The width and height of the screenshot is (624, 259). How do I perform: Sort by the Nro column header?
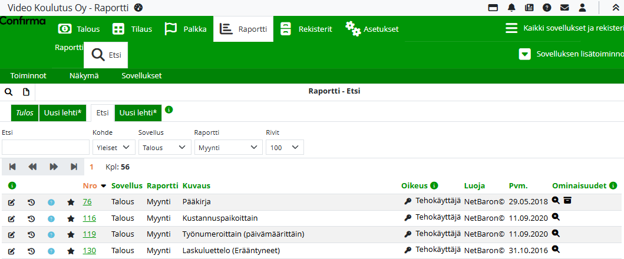pos(90,185)
